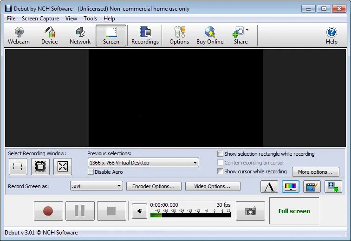Open the webcam overlay settings
The image size is (351, 241).
point(333,187)
